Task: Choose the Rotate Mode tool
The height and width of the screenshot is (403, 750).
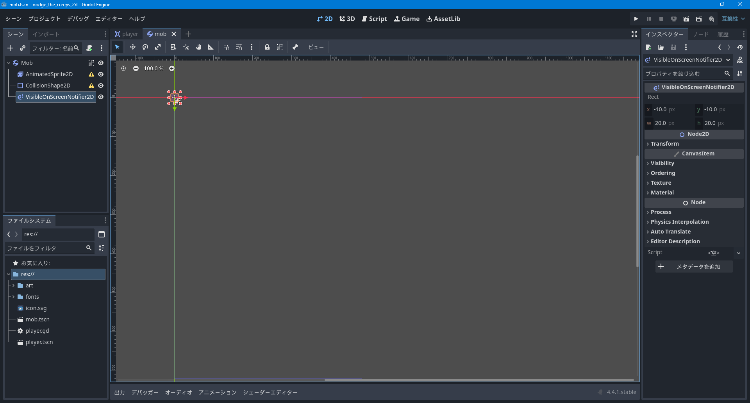Action: click(145, 47)
